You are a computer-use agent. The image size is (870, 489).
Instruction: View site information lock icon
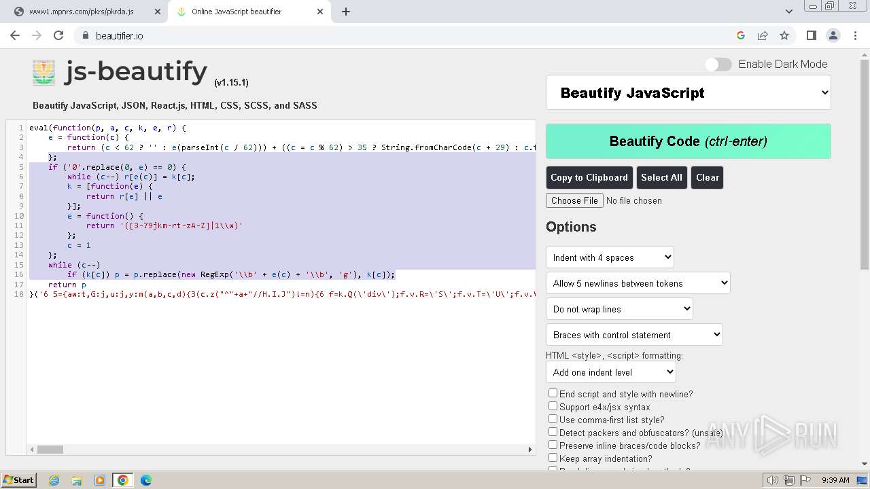[85, 36]
